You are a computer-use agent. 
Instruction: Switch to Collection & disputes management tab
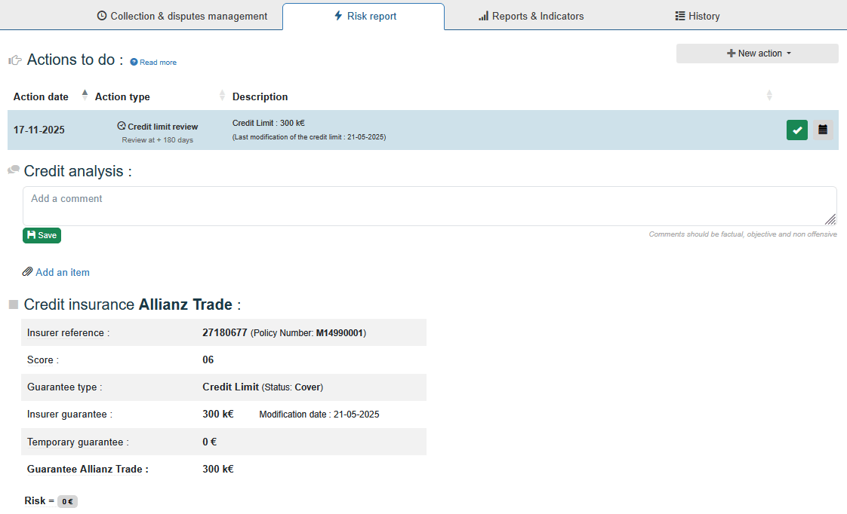(182, 16)
